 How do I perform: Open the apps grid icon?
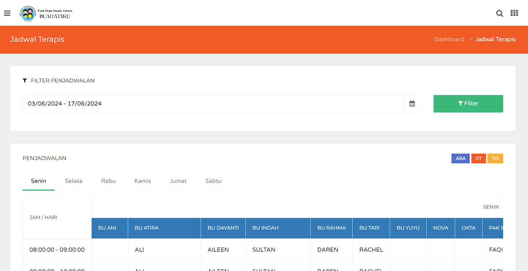[x=514, y=13]
